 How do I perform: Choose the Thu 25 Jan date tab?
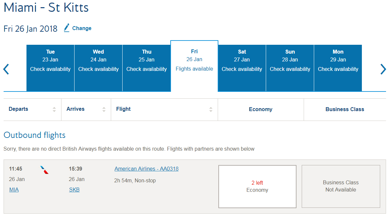pyautogui.click(x=147, y=68)
